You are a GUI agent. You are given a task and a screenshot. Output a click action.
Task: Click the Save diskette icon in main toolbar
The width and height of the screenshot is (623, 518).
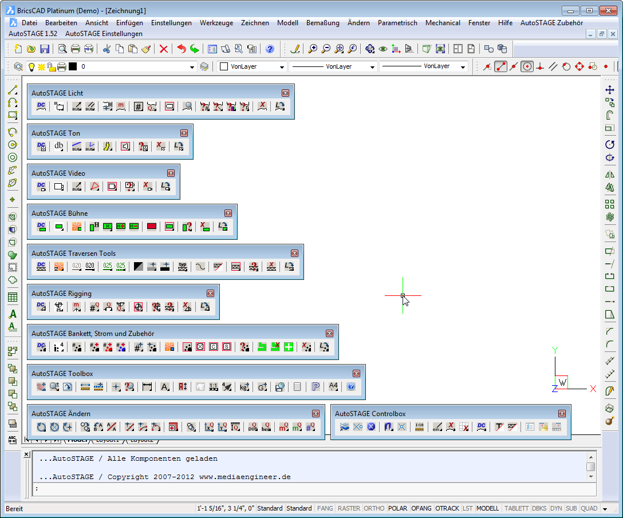coord(45,49)
